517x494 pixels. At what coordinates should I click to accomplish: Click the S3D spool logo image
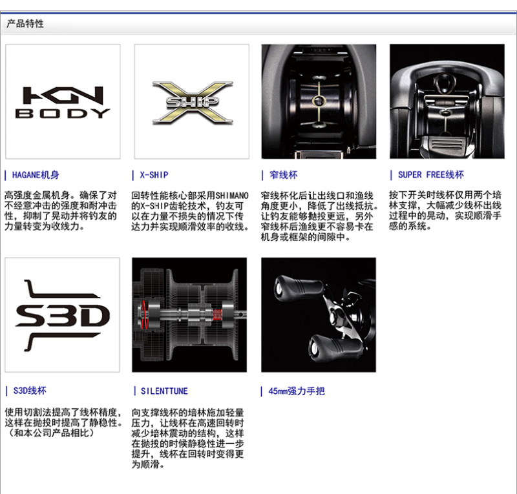[62, 314]
